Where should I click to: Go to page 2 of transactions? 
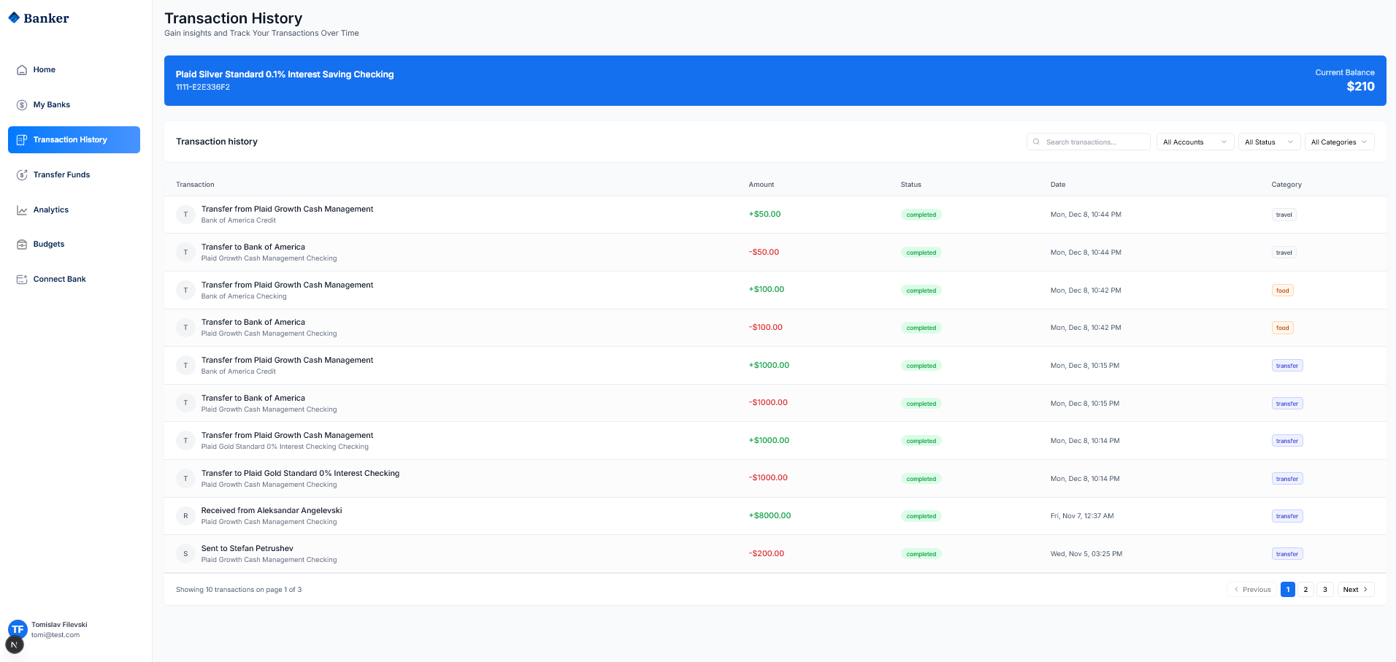(1305, 590)
